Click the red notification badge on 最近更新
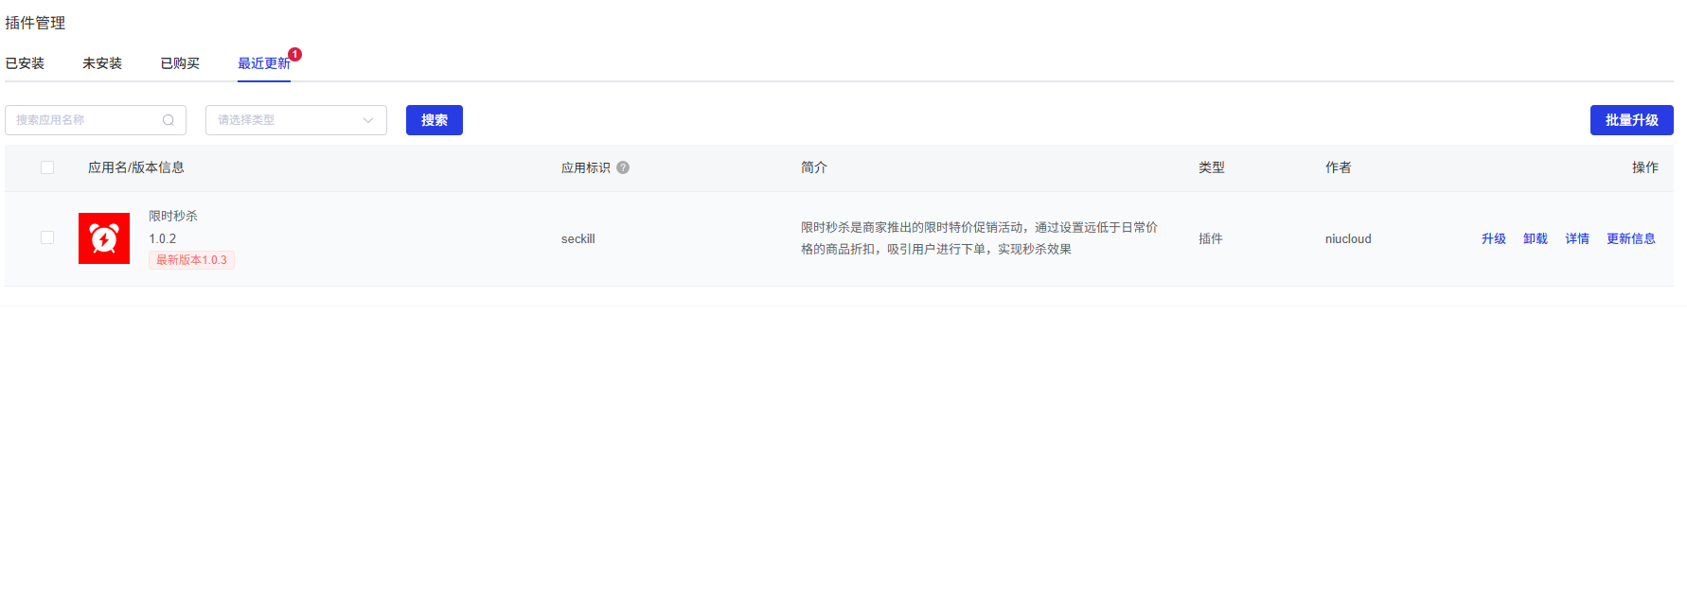This screenshot has height=613, width=1687. tap(295, 55)
